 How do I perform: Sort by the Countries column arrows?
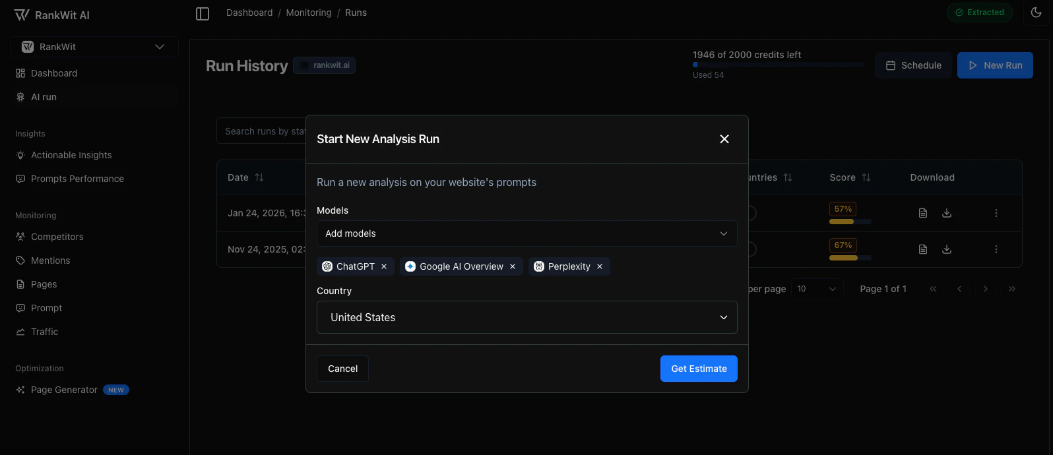[788, 177]
